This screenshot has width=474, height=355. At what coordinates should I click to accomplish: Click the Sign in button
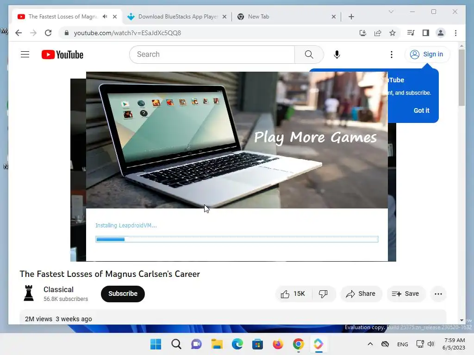(x=427, y=55)
